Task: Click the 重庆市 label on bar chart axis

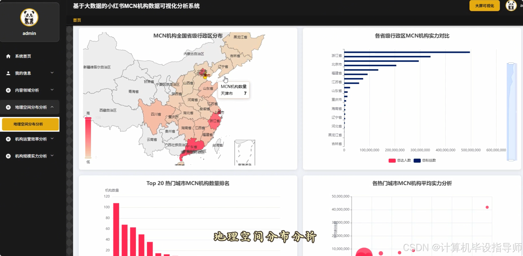Action: point(336,99)
